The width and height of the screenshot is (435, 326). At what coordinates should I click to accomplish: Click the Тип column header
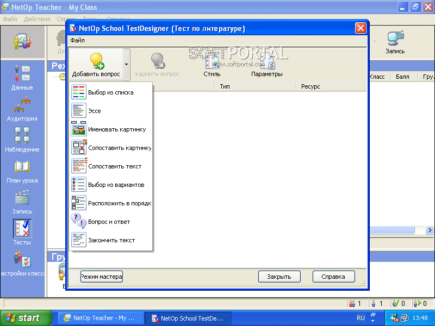tap(255, 86)
